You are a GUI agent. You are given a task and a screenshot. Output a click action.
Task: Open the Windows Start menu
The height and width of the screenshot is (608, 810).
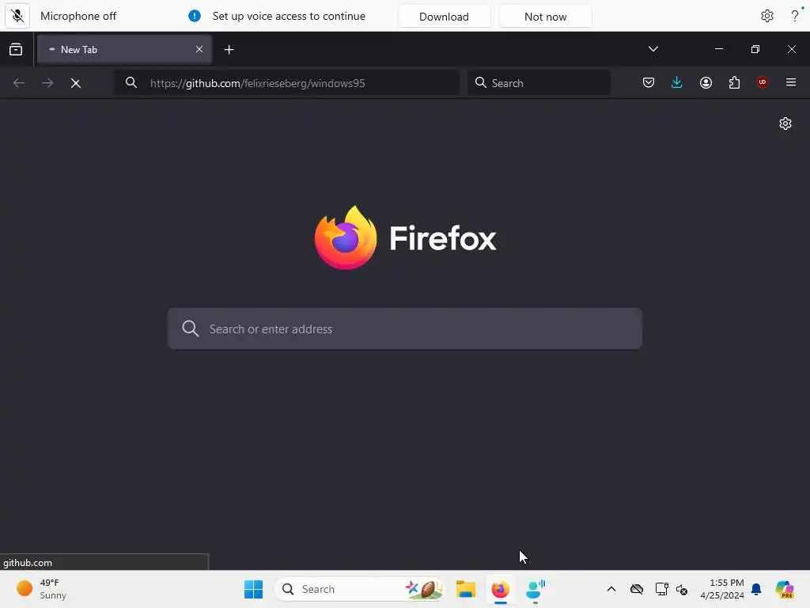click(x=253, y=589)
